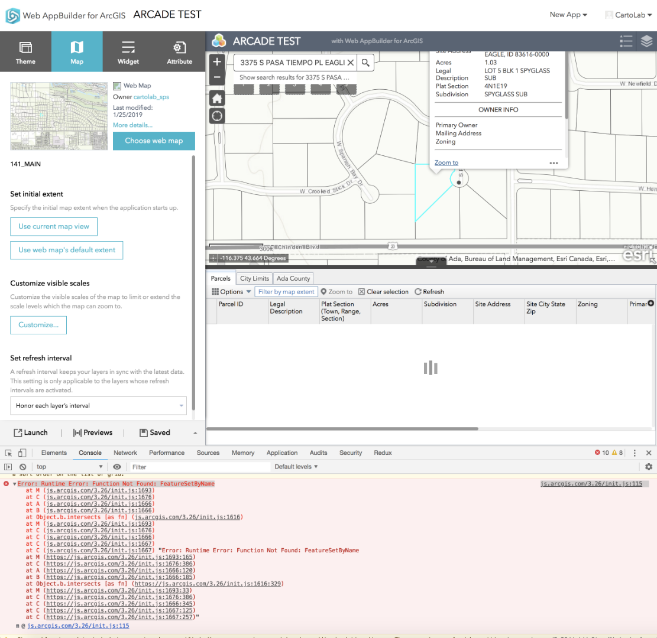Image resolution: width=657 pixels, height=638 pixels.
Task: Activate the DevTools inspect element icon
Action: click(x=8, y=453)
